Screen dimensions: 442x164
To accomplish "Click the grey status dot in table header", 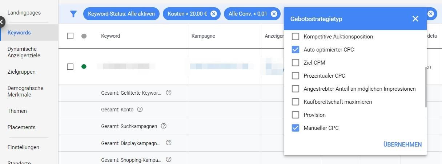I will click(84, 36).
